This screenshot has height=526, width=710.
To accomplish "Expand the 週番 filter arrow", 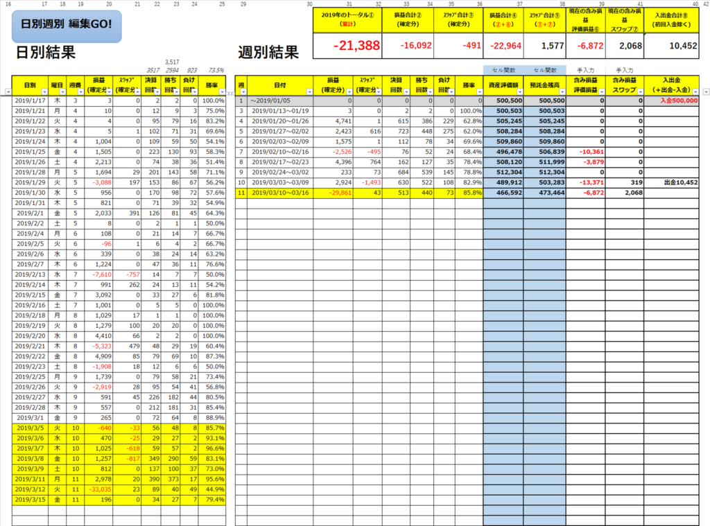I will (x=80, y=91).
